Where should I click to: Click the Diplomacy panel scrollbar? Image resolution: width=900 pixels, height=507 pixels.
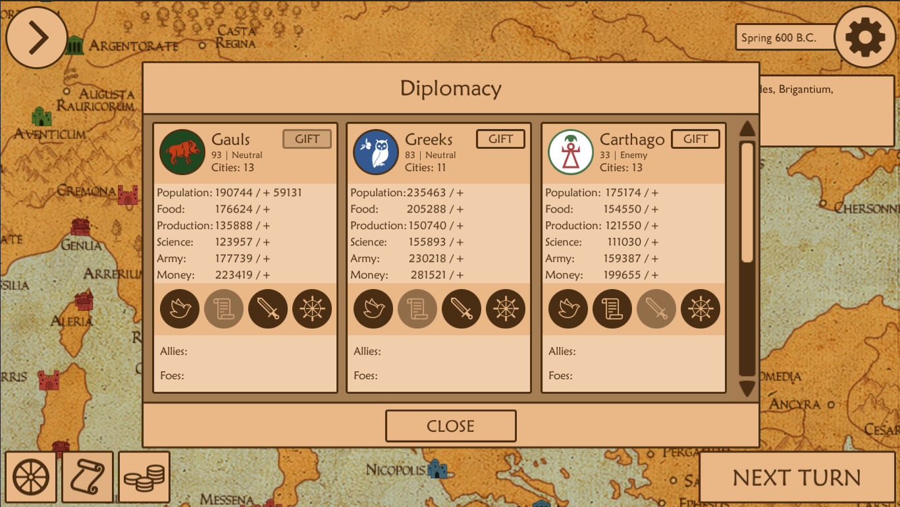747,198
